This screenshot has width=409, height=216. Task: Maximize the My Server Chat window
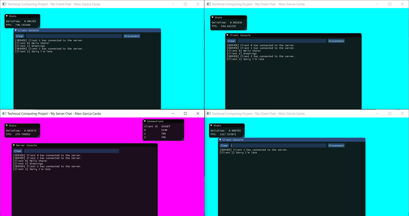pyautogui.click(x=186, y=114)
